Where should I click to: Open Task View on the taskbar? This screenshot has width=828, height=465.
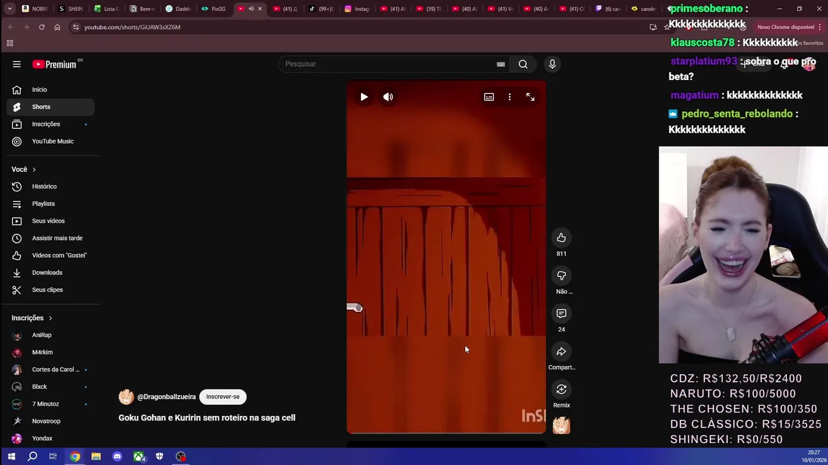[x=53, y=457]
